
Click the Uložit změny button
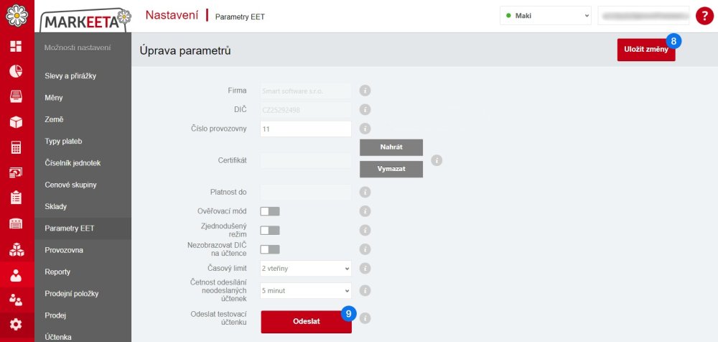pyautogui.click(x=645, y=50)
